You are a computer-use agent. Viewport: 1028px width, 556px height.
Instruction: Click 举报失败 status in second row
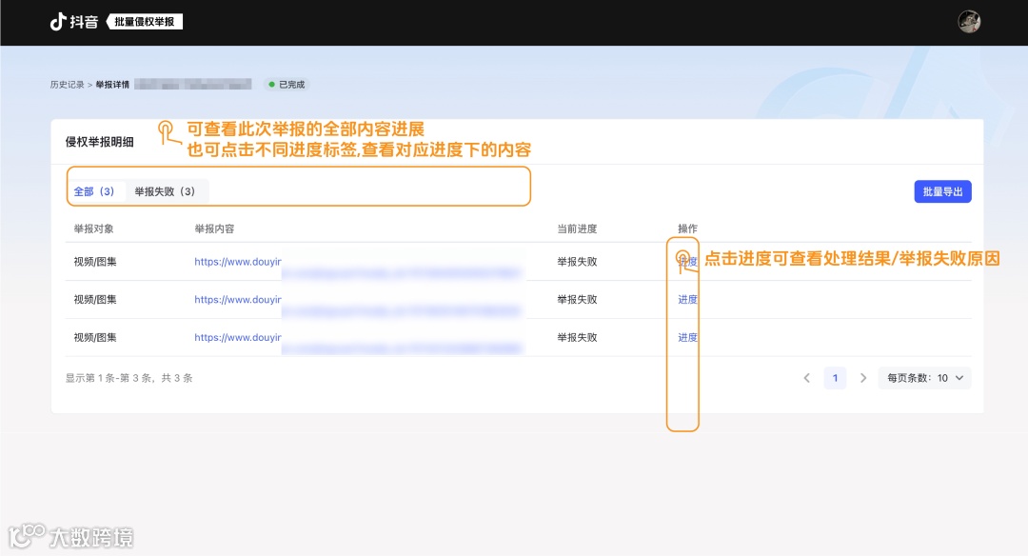[x=577, y=300]
